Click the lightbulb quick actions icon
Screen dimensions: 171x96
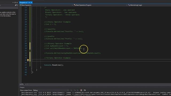point(28,60)
